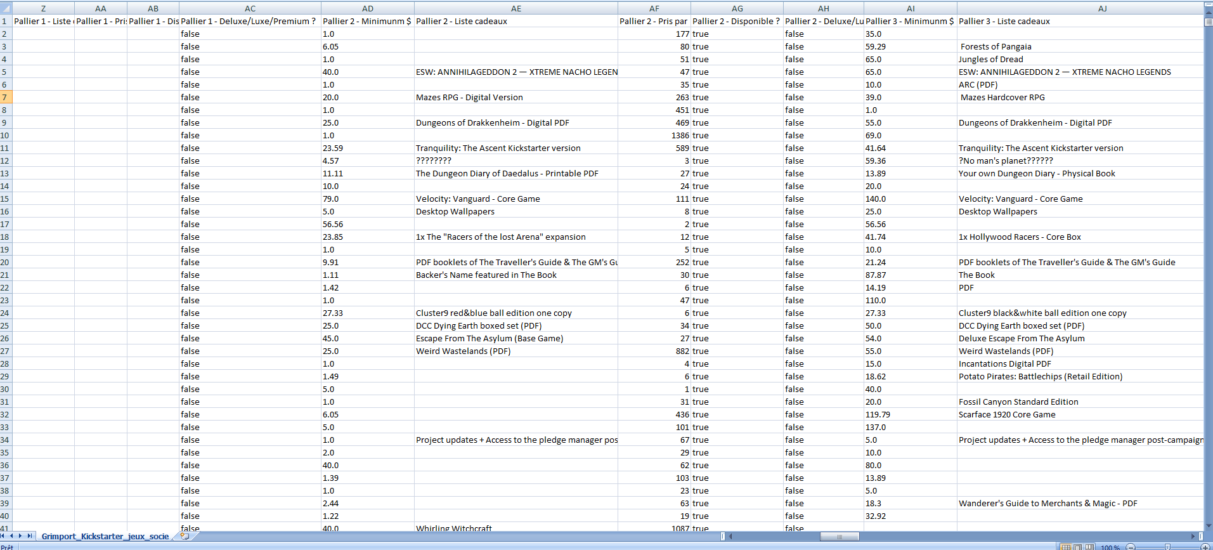Click the vertical scrollbar down arrow

pyautogui.click(x=1208, y=525)
